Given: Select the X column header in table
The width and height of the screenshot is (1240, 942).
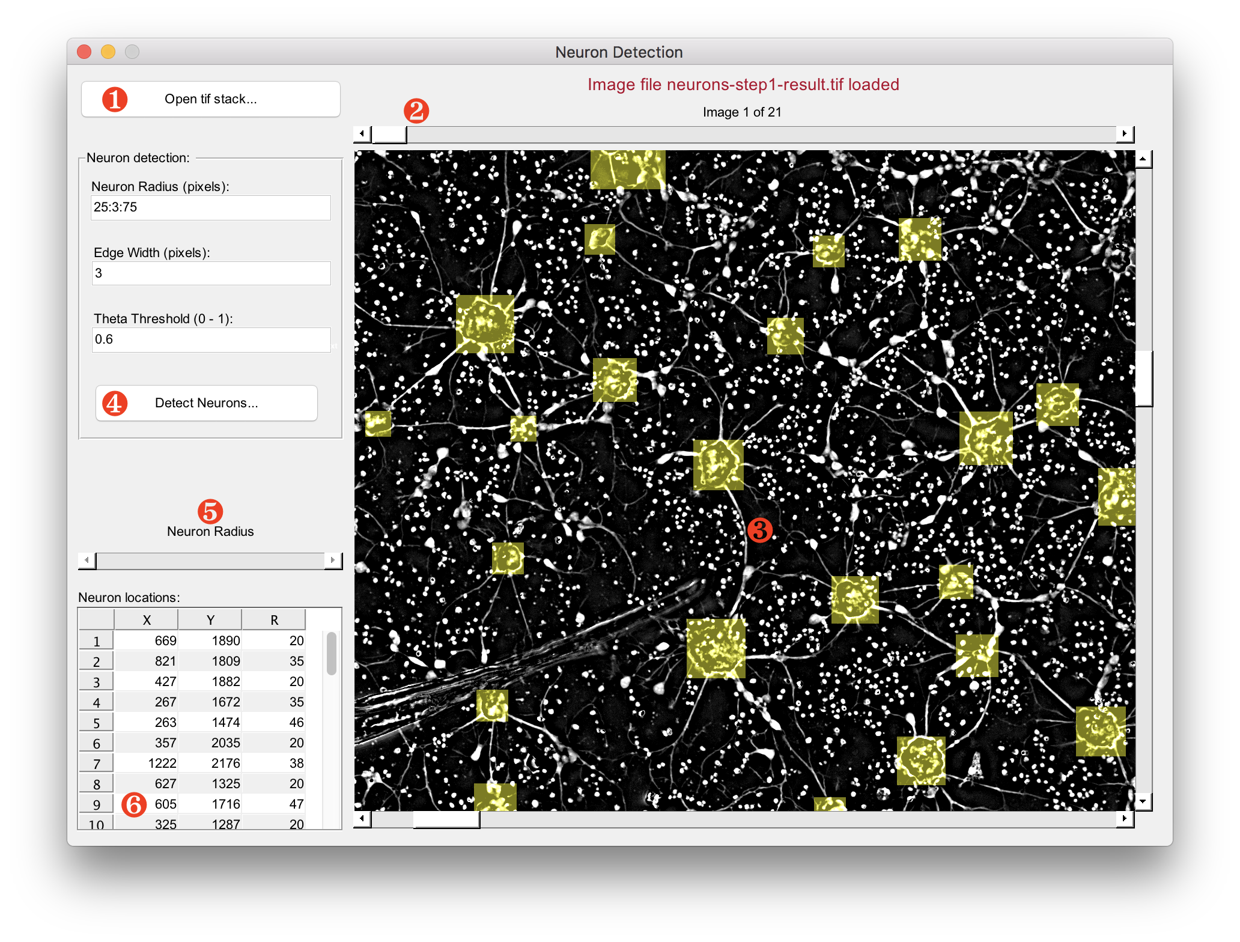Looking at the screenshot, I should click(147, 620).
